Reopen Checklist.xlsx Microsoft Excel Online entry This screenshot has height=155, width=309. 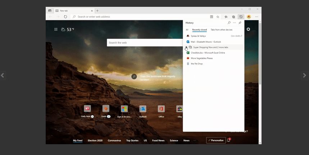(x=208, y=53)
